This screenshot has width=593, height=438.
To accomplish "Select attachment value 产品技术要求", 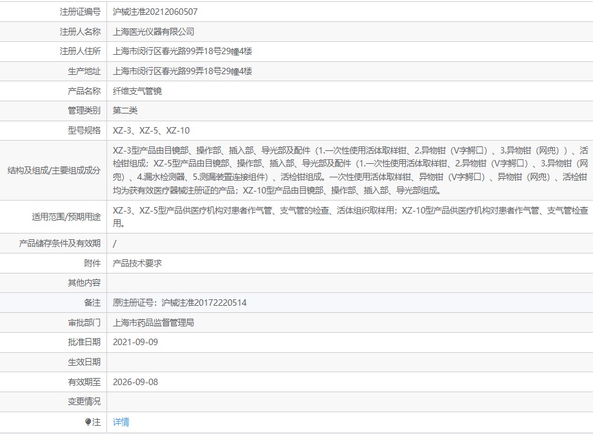I will click(137, 263).
